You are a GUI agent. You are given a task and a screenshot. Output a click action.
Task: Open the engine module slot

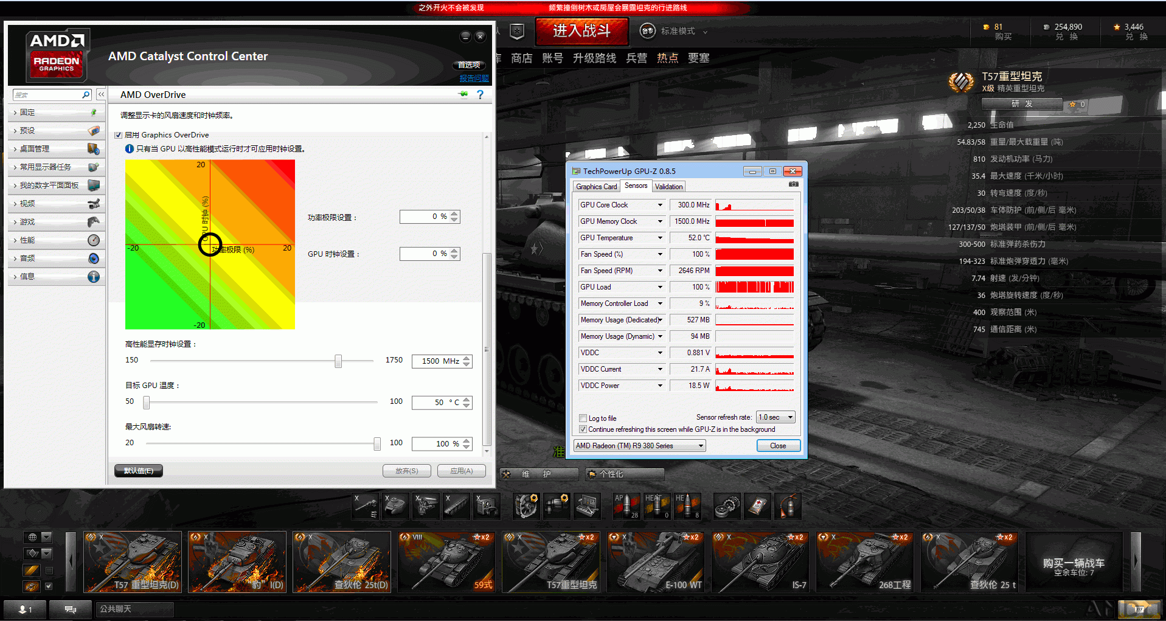pos(426,506)
